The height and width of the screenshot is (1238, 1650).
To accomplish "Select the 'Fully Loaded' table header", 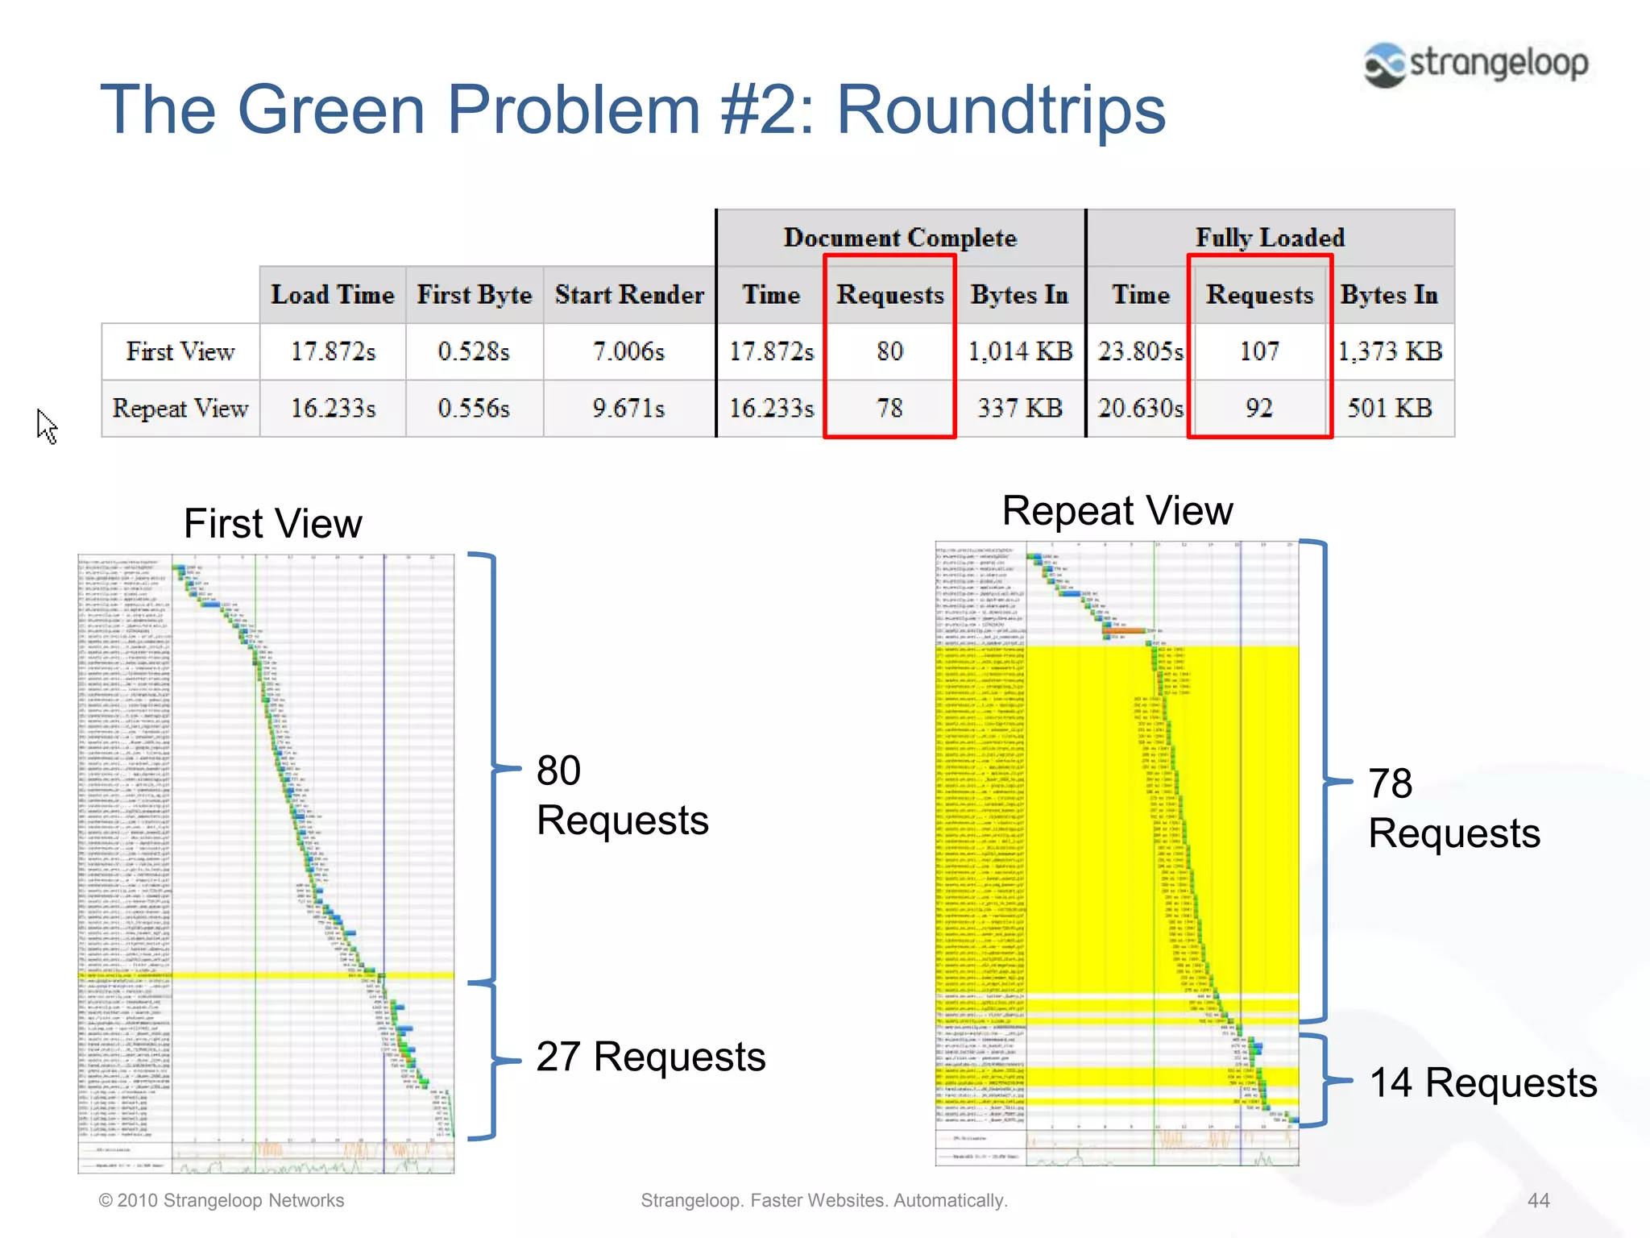I will pyautogui.click(x=1270, y=238).
